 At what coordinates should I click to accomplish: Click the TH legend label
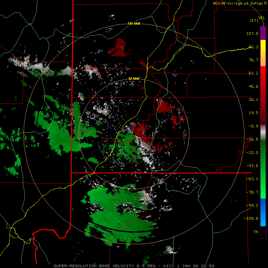point(256,232)
